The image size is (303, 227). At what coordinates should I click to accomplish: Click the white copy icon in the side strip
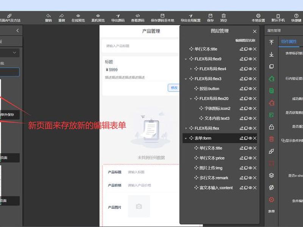272,67
